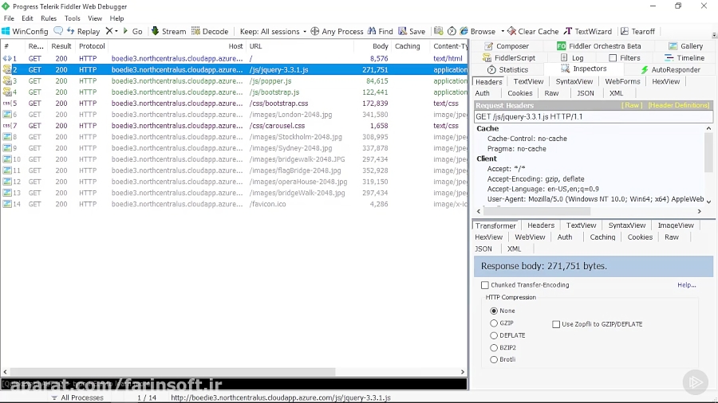
Task: Switch to response ImageView tab
Action: [x=676, y=225]
